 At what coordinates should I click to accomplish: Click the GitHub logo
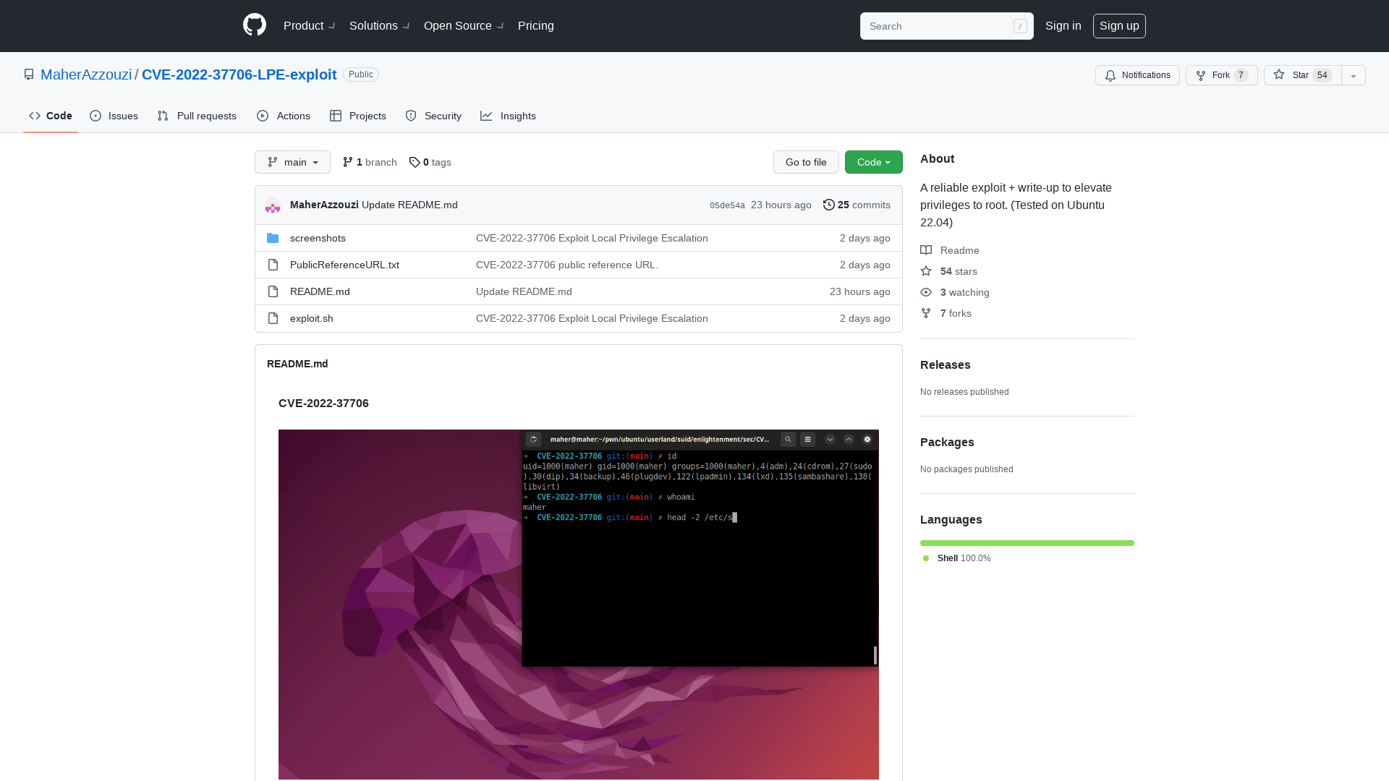(x=254, y=25)
